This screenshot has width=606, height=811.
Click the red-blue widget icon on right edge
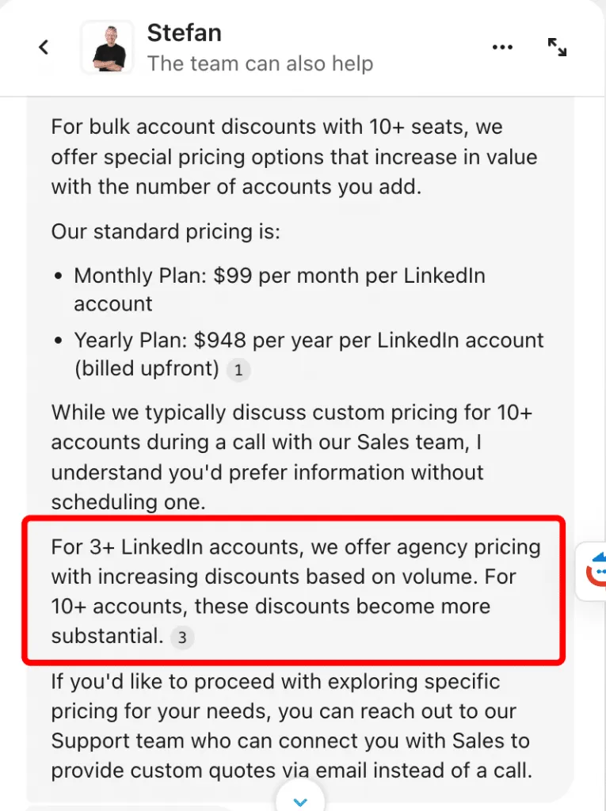[x=596, y=570]
